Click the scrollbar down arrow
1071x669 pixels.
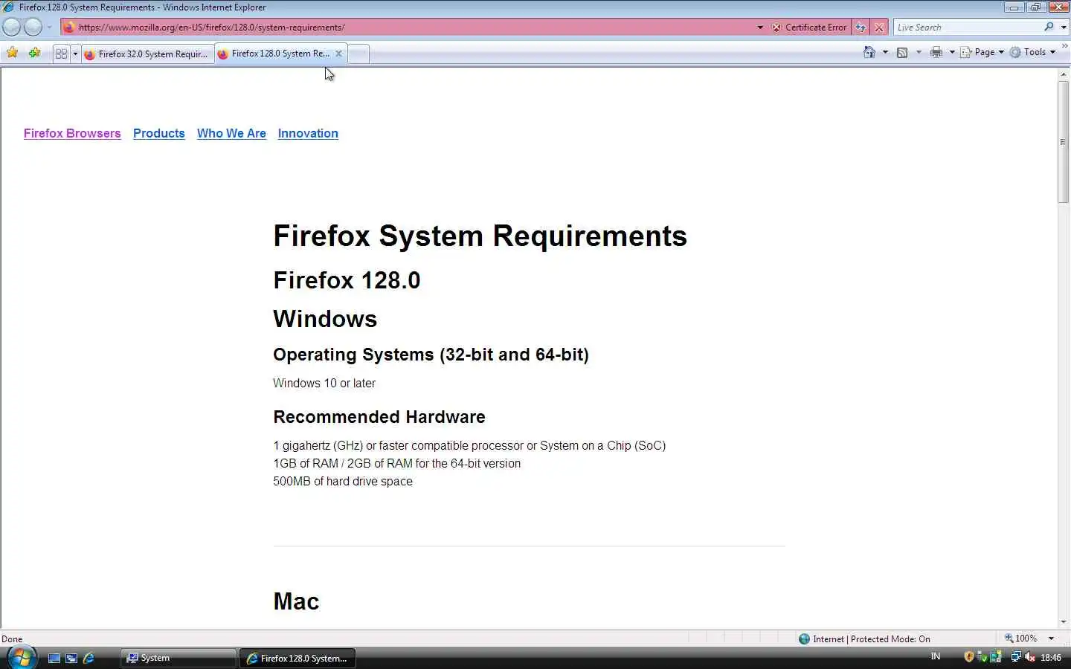click(x=1063, y=622)
